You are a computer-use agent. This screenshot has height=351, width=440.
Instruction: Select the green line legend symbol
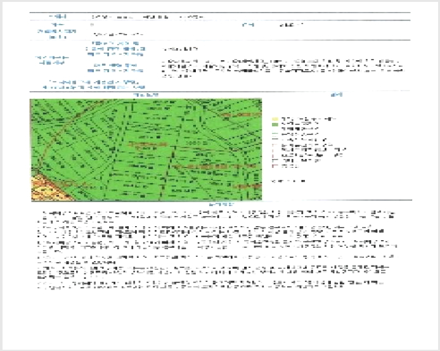pyautogui.click(x=275, y=134)
